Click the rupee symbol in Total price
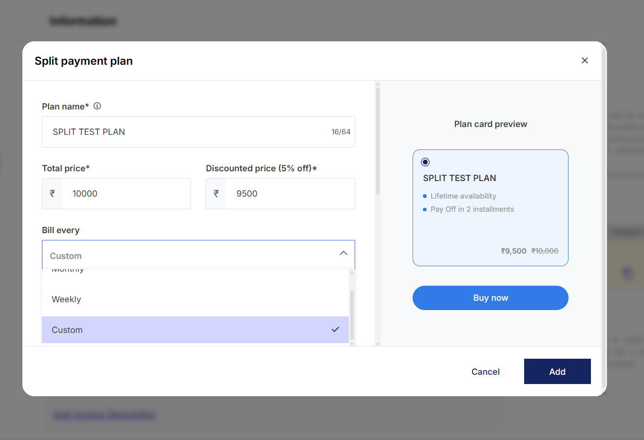Viewport: 644px width, 440px height. [53, 194]
